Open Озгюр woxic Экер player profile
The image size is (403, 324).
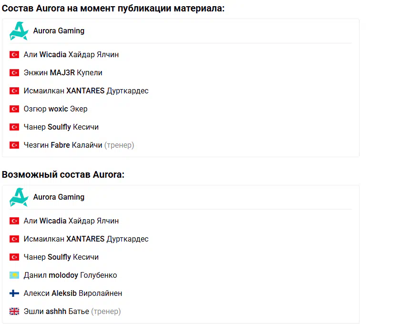[55, 109]
